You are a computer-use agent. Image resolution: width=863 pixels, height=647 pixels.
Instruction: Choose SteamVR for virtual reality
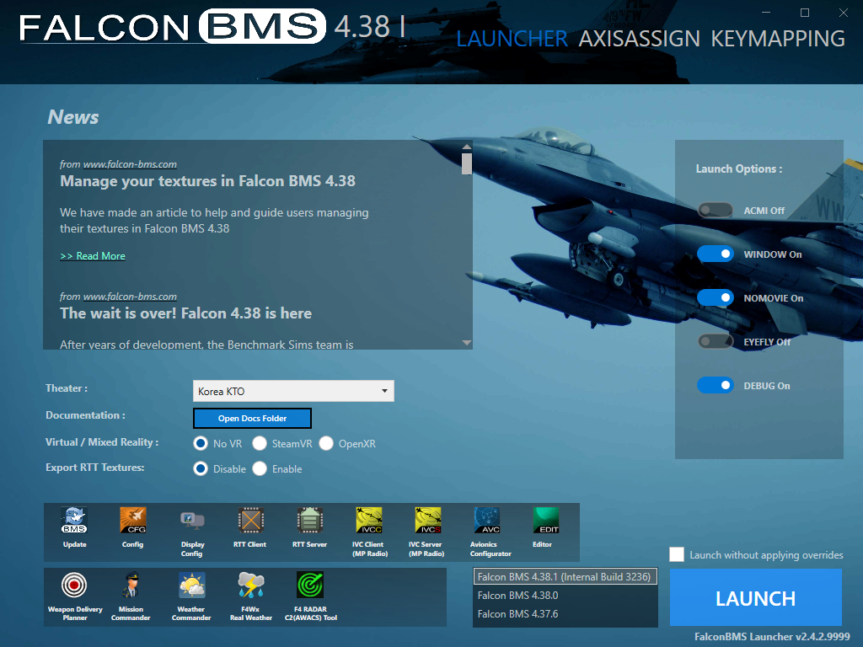tap(260, 443)
